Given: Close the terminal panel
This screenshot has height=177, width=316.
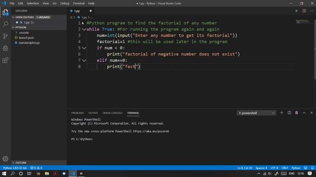Looking at the screenshot, I should 312,113.
